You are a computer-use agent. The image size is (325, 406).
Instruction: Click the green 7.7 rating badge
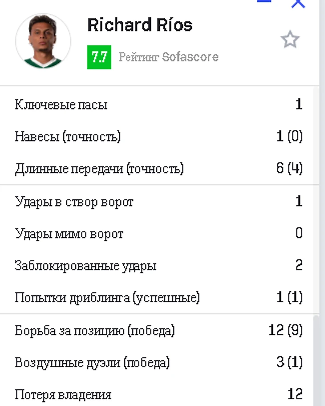(x=99, y=57)
